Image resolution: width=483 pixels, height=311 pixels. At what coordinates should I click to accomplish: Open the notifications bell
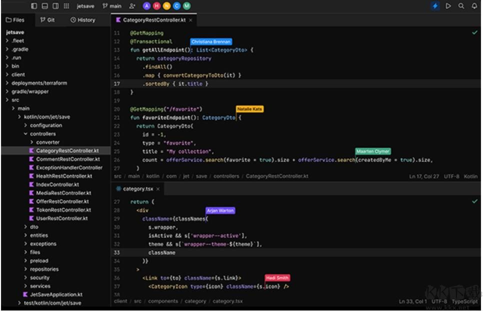[x=474, y=6]
